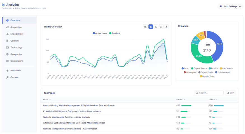The height and width of the screenshot is (134, 245).
Task: Open the Technology section
Action: [x=19, y=47]
